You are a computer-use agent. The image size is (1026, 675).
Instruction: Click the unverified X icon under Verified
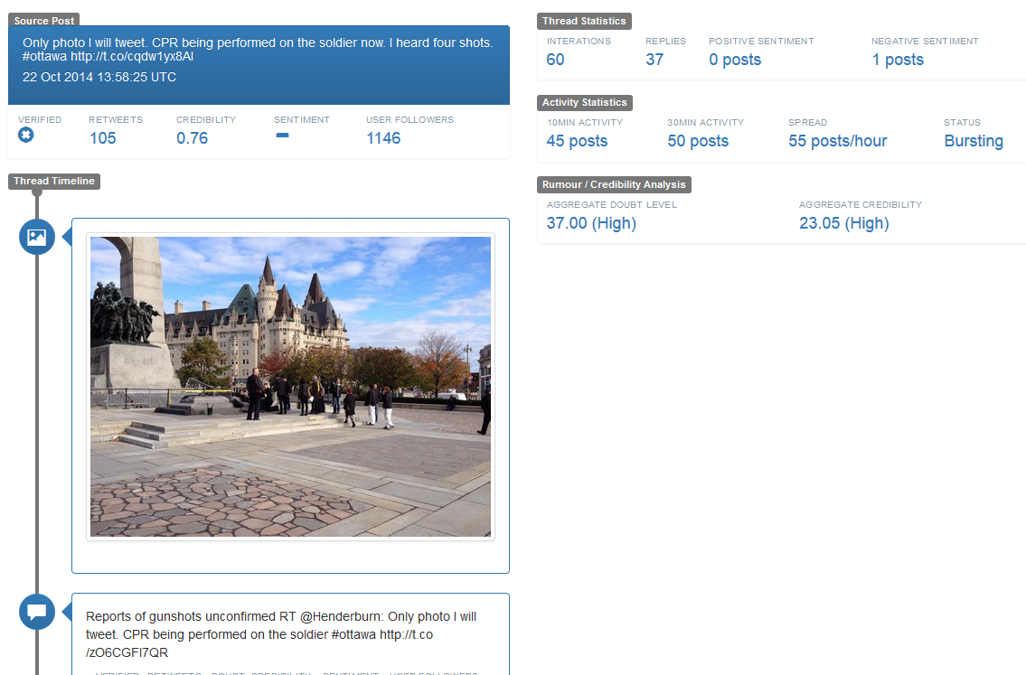tap(25, 136)
